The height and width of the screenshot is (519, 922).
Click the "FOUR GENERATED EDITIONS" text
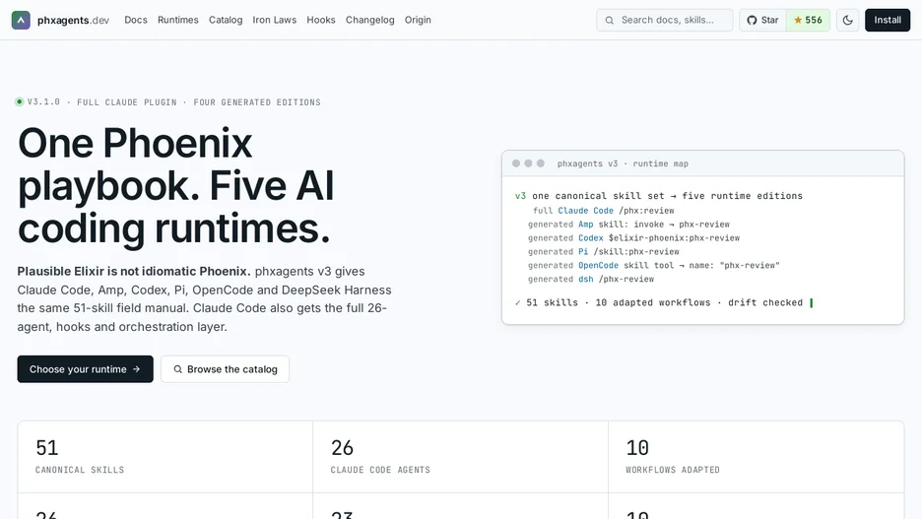[257, 102]
